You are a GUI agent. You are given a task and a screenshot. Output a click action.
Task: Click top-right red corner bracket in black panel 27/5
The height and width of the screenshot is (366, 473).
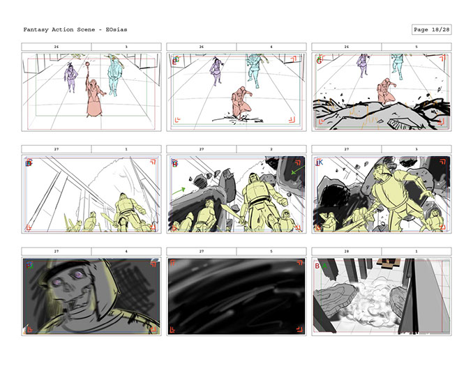pos(297,264)
